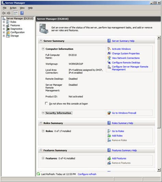The width and height of the screenshot is (162, 182).
Task: Collapse the Computer Information section
Action: click(x=43, y=49)
